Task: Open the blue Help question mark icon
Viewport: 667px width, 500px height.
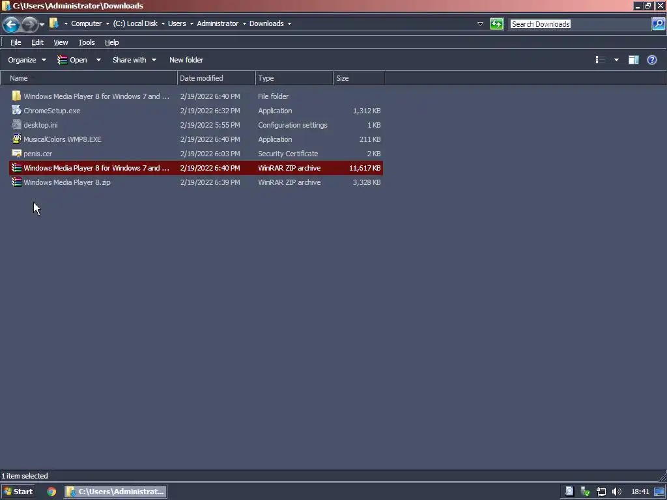Action: 651,60
